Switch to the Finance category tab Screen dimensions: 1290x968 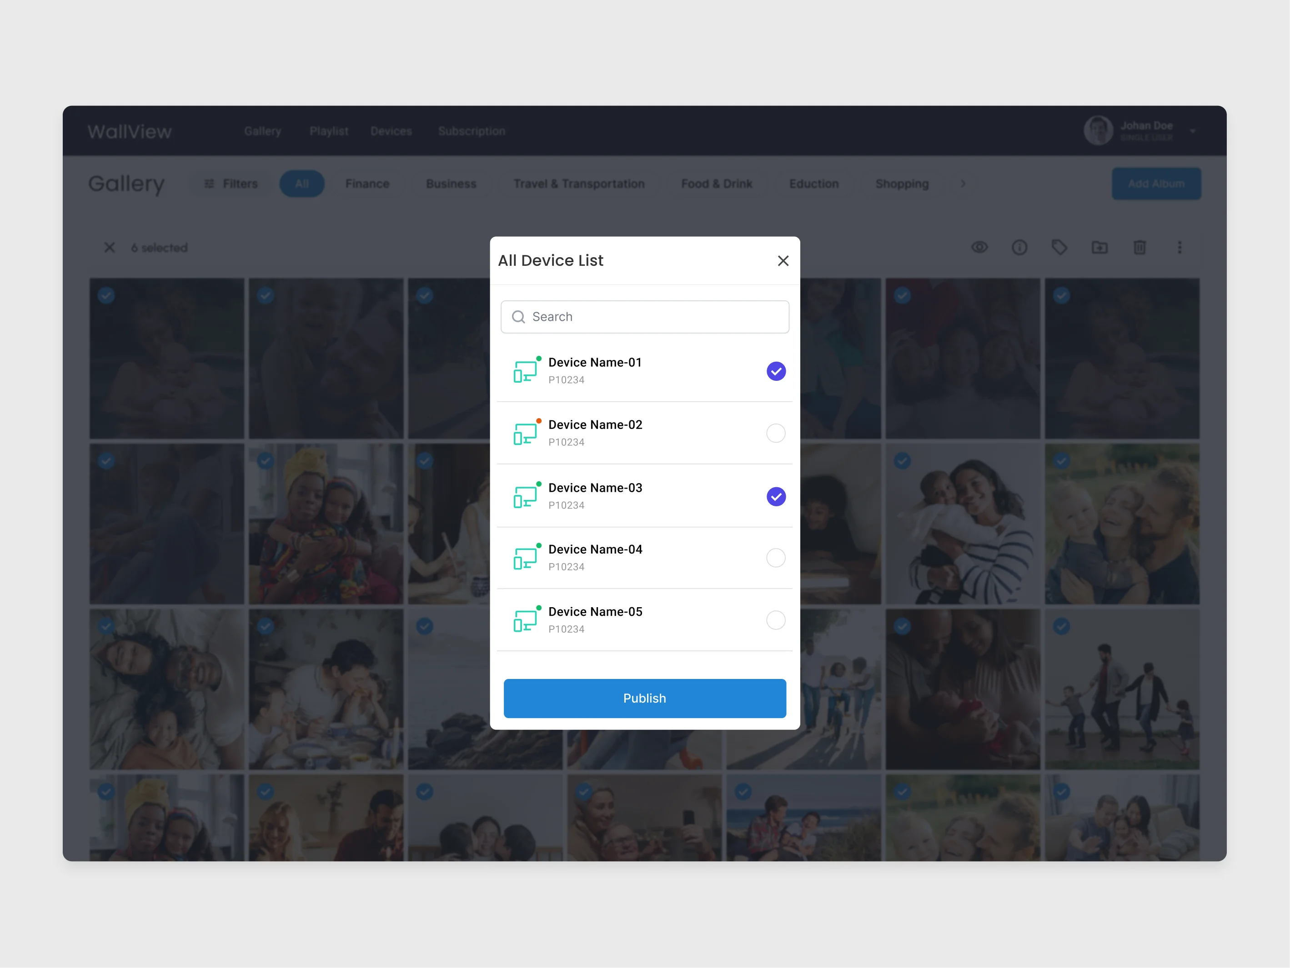(367, 184)
